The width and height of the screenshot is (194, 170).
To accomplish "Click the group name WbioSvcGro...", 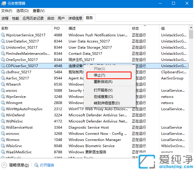I will 173,146.
